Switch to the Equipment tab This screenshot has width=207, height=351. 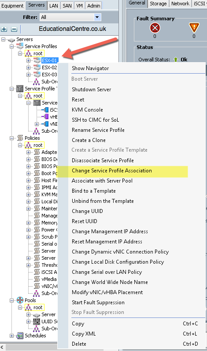(12, 6)
